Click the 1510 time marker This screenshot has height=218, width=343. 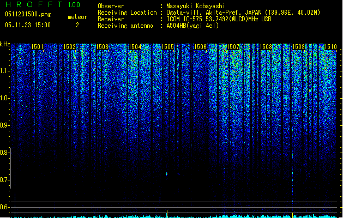tap(330, 46)
